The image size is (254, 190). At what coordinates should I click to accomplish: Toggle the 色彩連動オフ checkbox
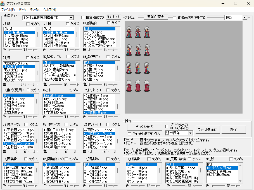click(x=83, y=18)
